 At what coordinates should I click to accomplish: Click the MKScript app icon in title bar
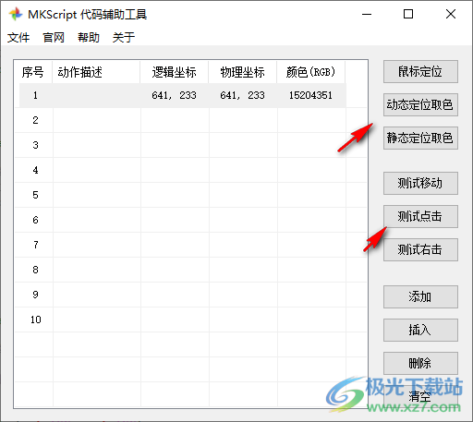16,14
